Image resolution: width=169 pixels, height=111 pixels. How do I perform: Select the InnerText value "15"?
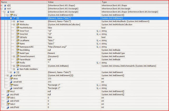(x=50, y=31)
